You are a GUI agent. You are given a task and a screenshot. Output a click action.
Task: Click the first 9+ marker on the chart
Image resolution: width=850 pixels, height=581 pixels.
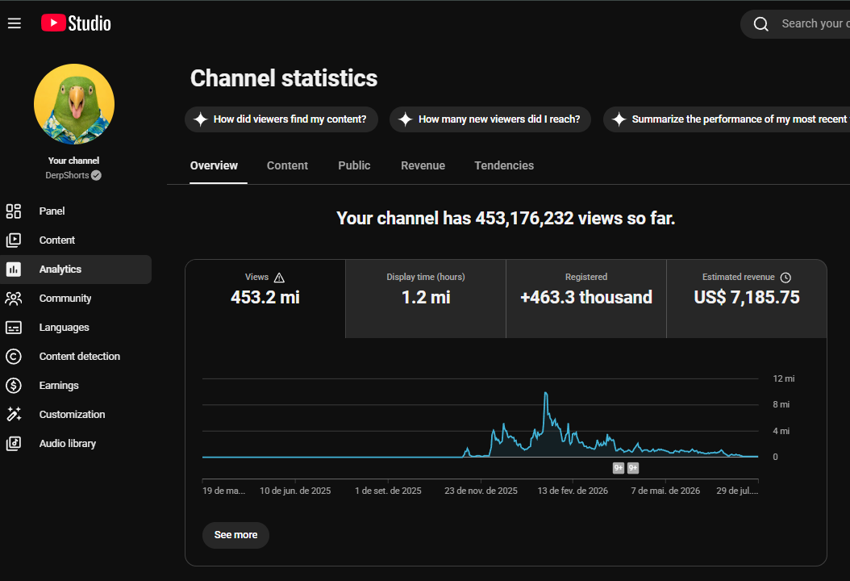click(619, 467)
